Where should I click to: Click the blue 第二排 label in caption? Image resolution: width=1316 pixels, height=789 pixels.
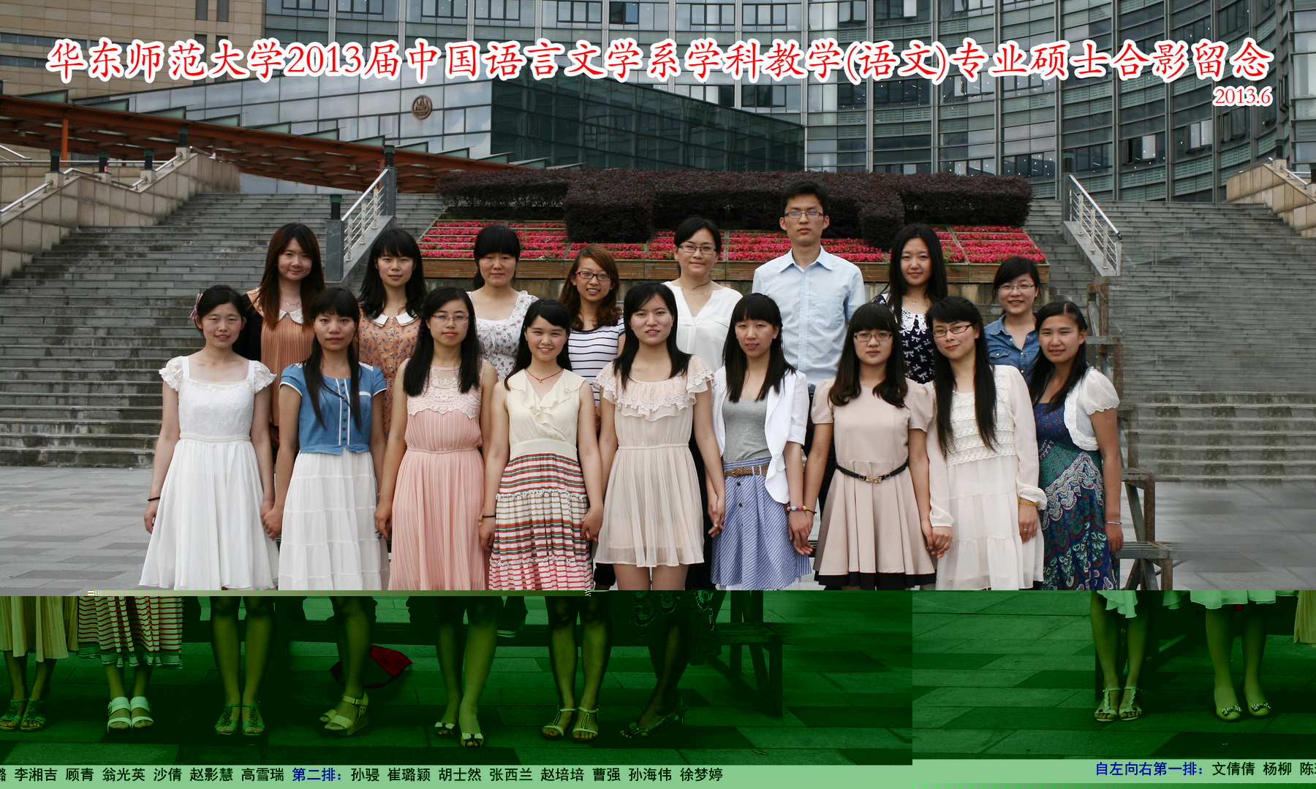click(317, 775)
